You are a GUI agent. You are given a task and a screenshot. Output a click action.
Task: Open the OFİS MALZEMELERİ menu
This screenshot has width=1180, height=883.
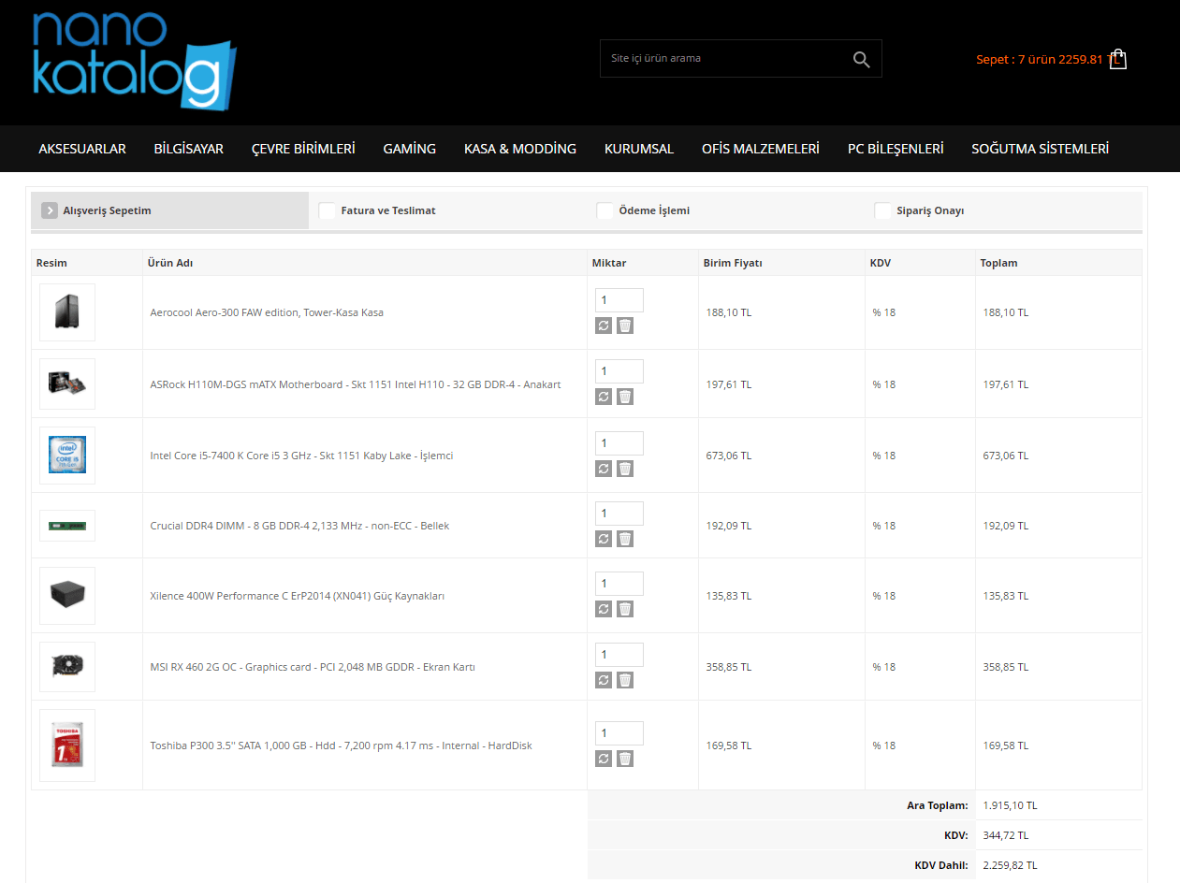[761, 149]
